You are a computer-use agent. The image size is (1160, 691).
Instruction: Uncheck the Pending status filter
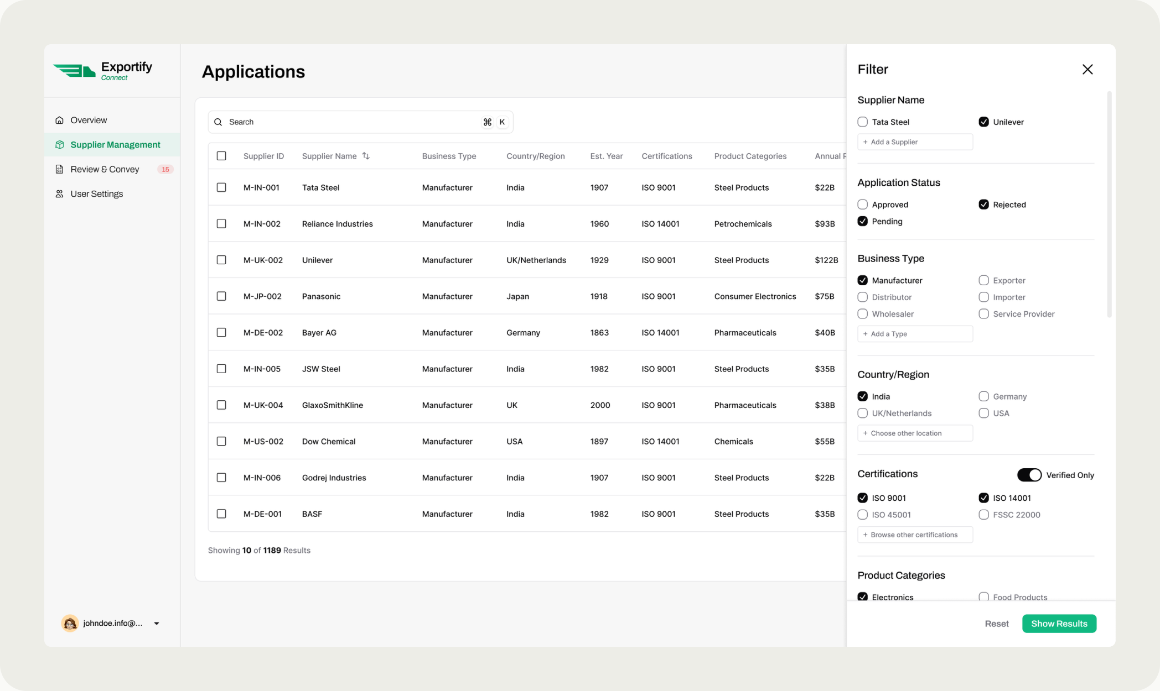862,221
